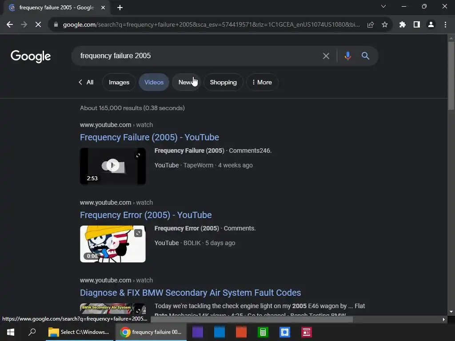Open the blue taskbar app

(x=220, y=332)
